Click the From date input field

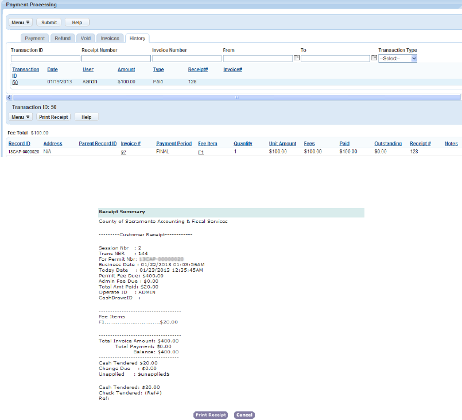[258, 59]
